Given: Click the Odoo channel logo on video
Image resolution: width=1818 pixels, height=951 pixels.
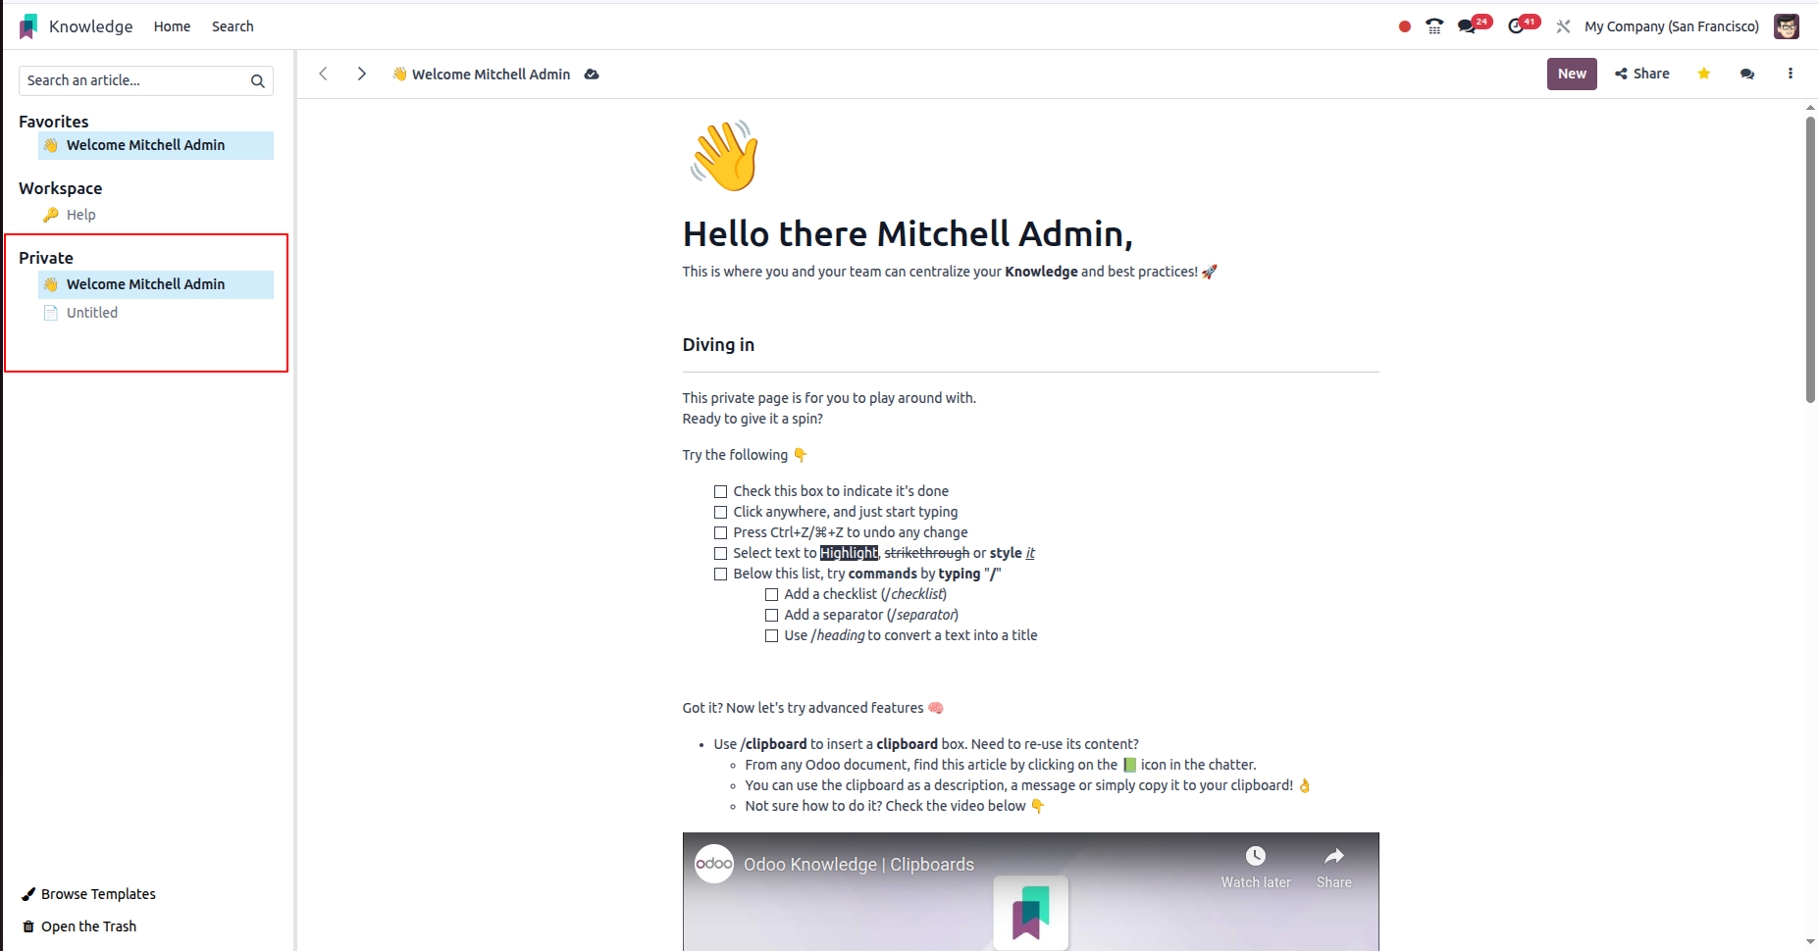Looking at the screenshot, I should tap(714, 864).
